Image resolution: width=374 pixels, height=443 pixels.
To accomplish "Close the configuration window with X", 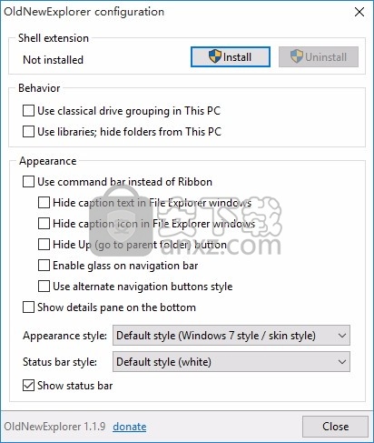I will 359,12.
